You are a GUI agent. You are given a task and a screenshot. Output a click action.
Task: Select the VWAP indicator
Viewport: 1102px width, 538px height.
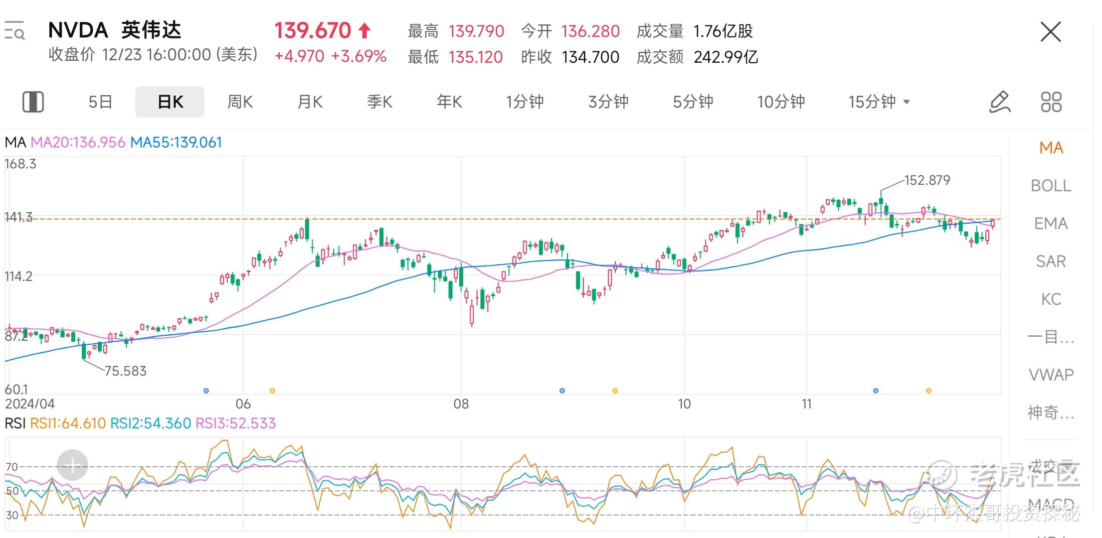(1051, 375)
